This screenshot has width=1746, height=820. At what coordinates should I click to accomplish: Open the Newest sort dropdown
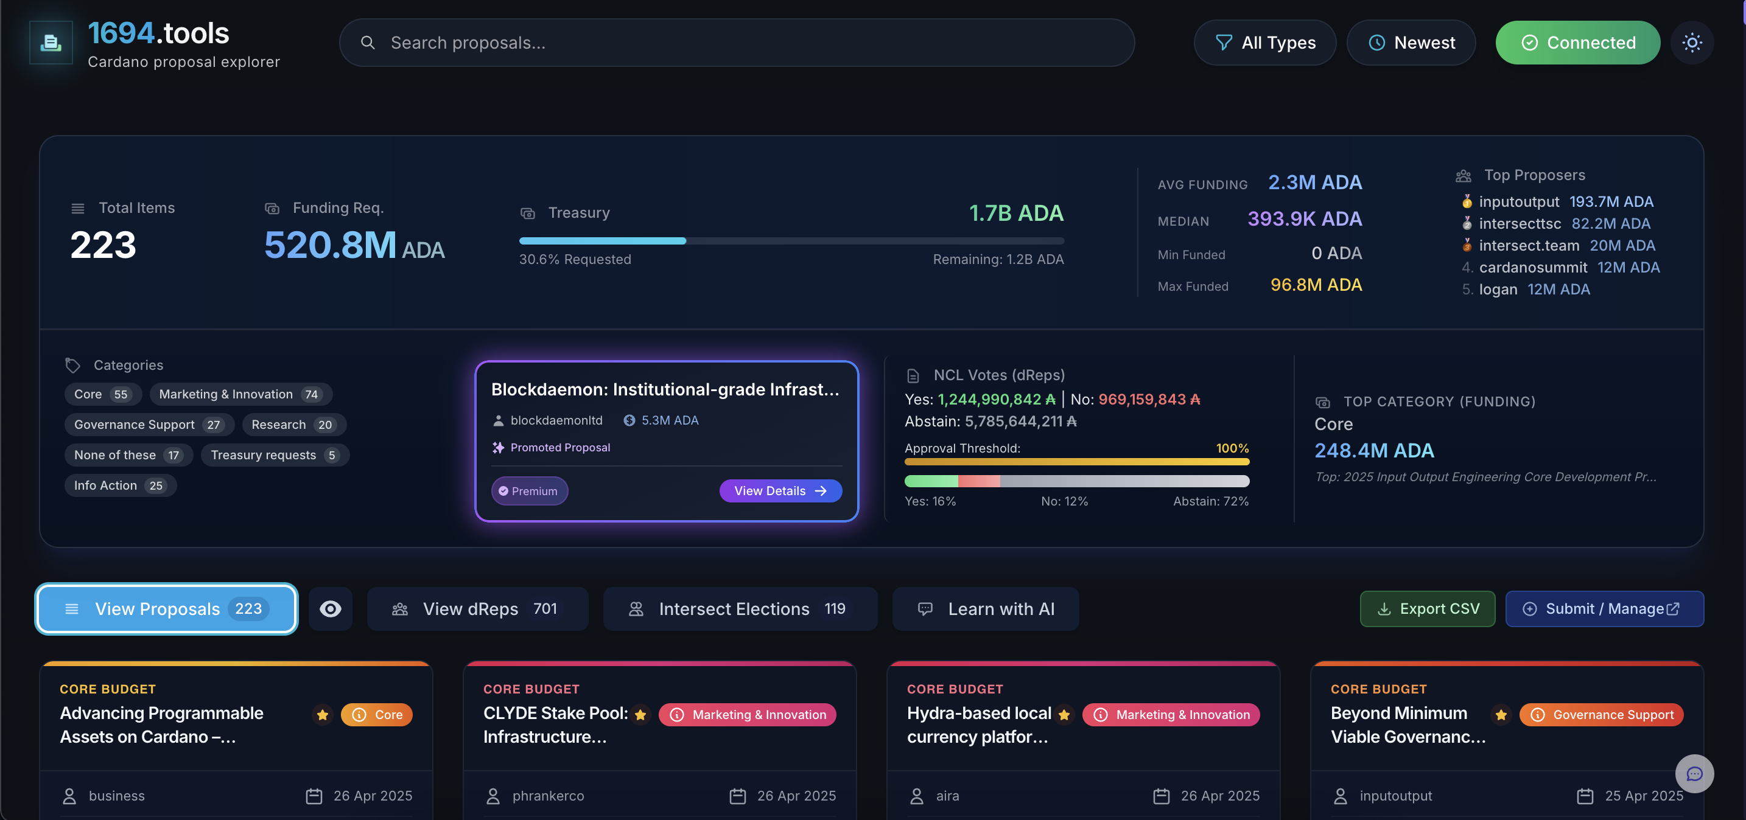1411,43
